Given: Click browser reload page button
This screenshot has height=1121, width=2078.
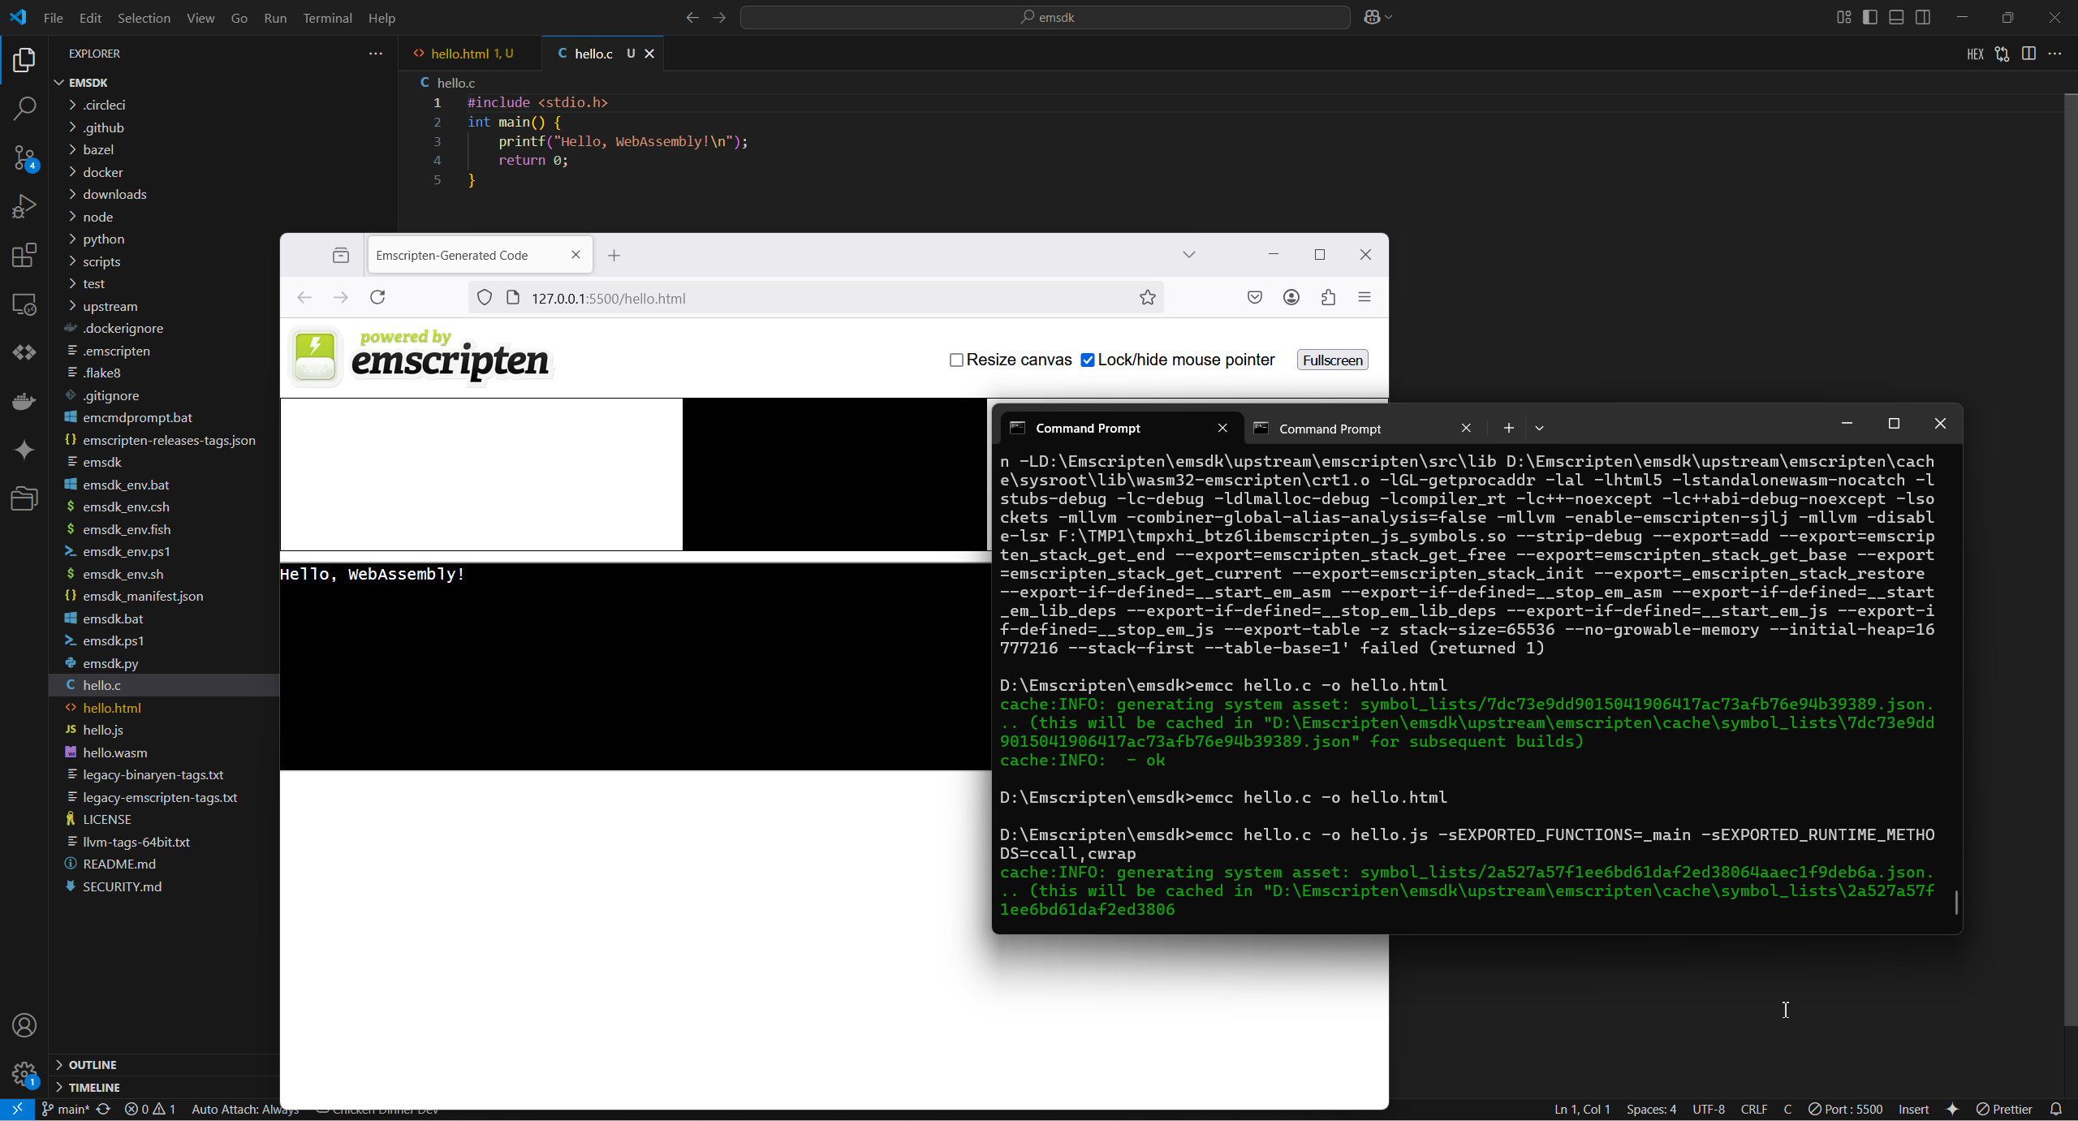Looking at the screenshot, I should point(377,298).
